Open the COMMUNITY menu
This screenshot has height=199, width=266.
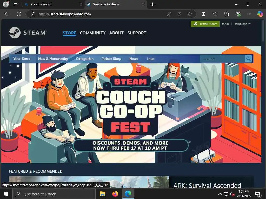tap(93, 33)
